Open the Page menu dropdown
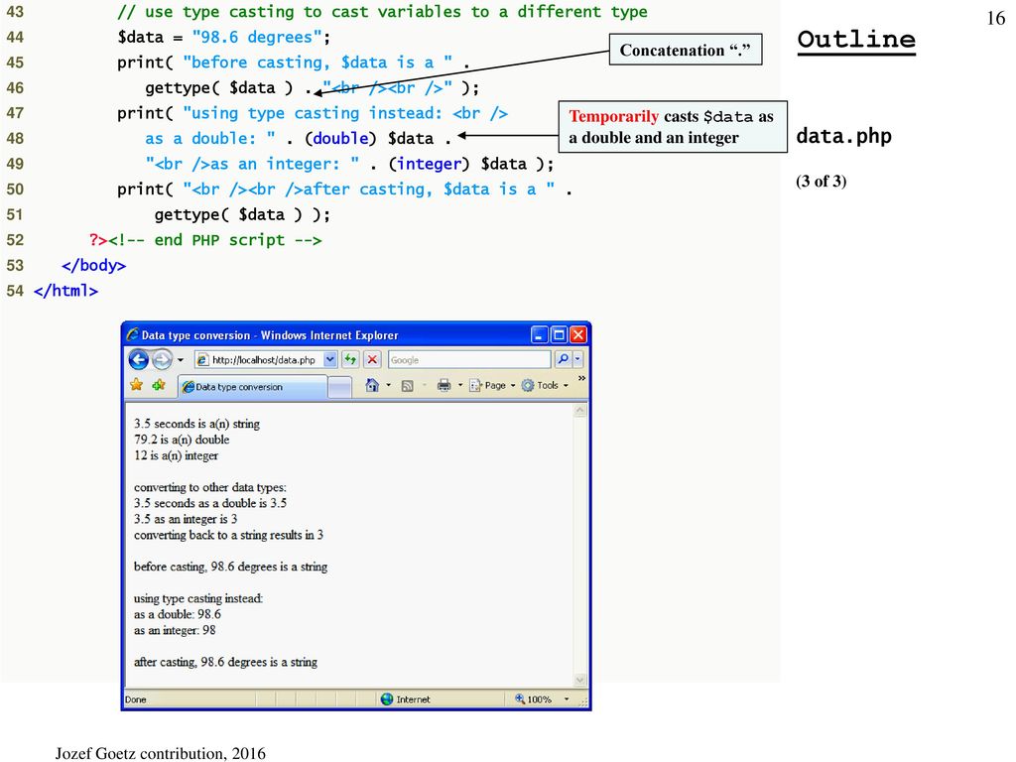1016x762 pixels. pos(494,385)
